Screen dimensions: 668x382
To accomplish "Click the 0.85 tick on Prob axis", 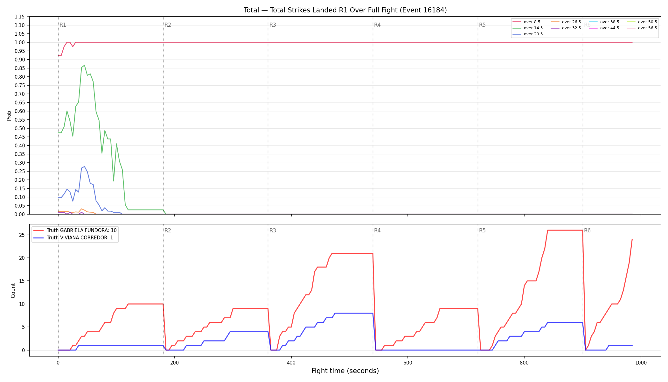I will pos(20,68).
